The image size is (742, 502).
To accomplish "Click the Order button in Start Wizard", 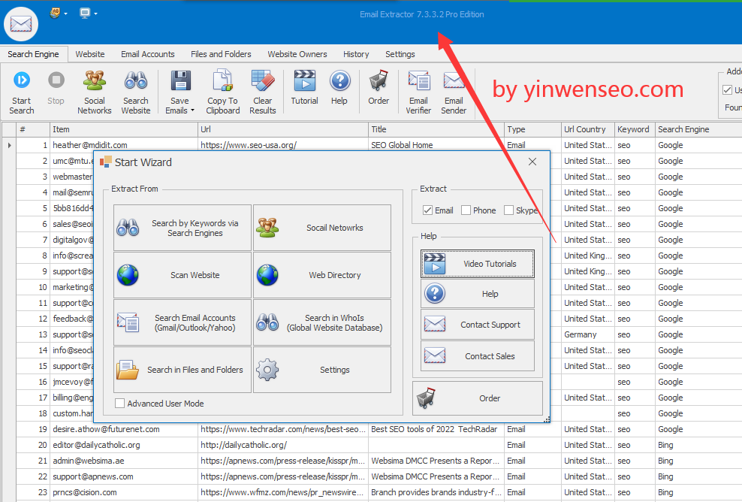I will (478, 398).
